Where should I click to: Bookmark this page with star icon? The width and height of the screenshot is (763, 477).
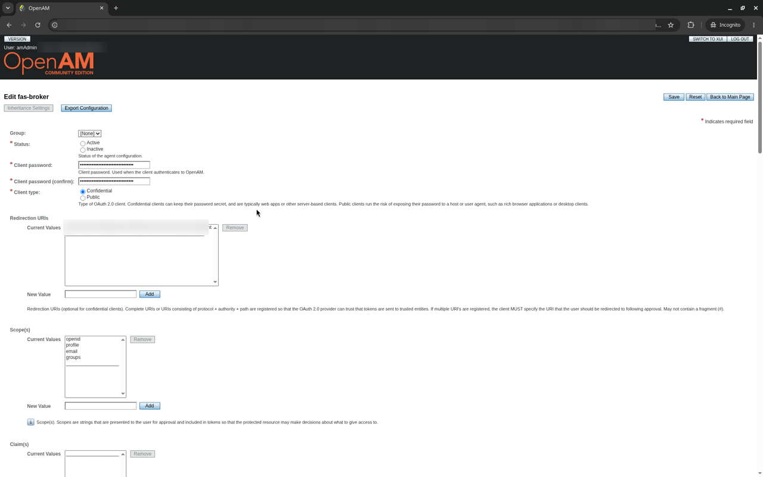[671, 25]
